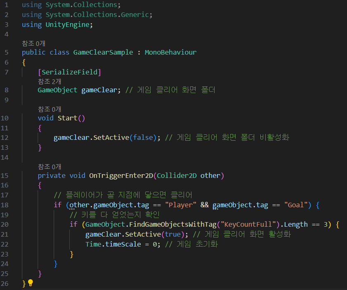Viewport: 347px width, 290px height.
Task: Open '참조 0개' CodeLens above GameClearSample class
Action: pyautogui.click(x=34, y=43)
